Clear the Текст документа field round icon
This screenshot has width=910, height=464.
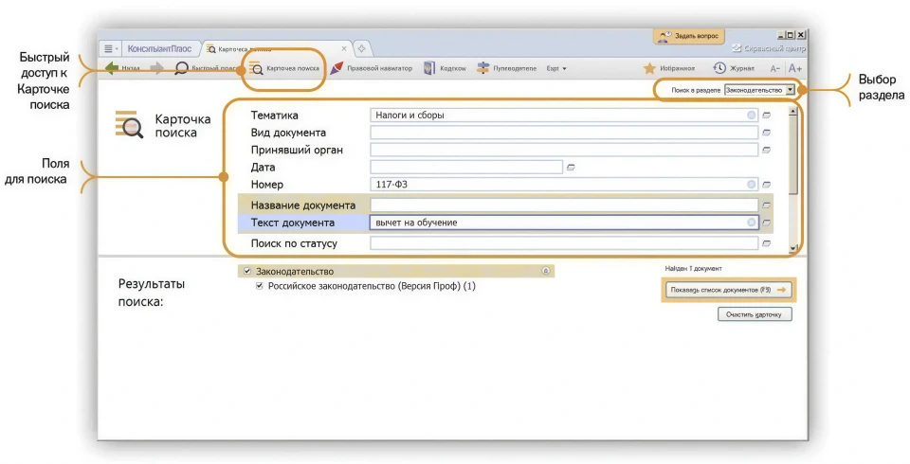[751, 223]
